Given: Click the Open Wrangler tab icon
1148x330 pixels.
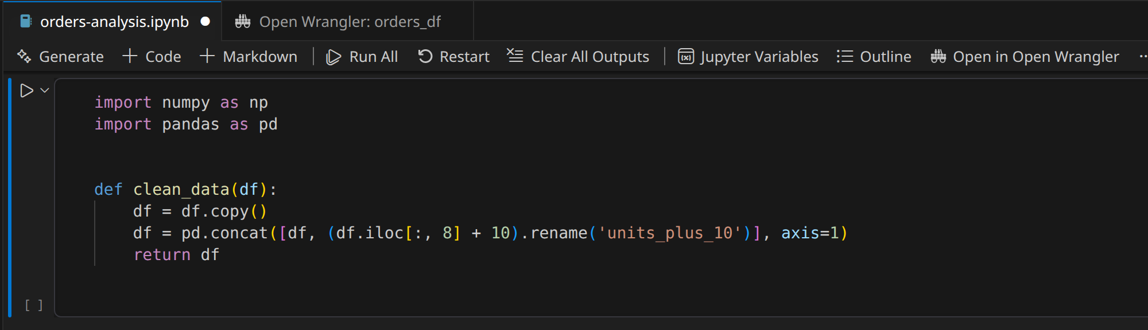Looking at the screenshot, I should coord(243,22).
